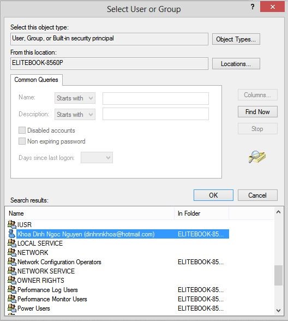Click the Name query text field
The image size is (288, 321).
point(155,98)
